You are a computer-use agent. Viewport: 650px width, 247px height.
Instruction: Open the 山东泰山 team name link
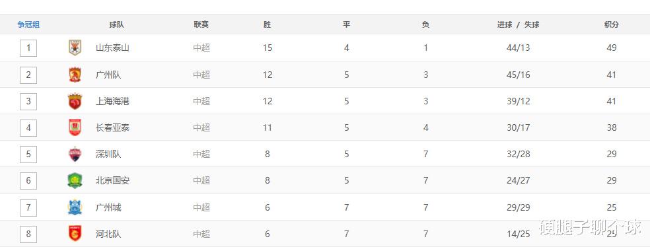[x=112, y=48]
